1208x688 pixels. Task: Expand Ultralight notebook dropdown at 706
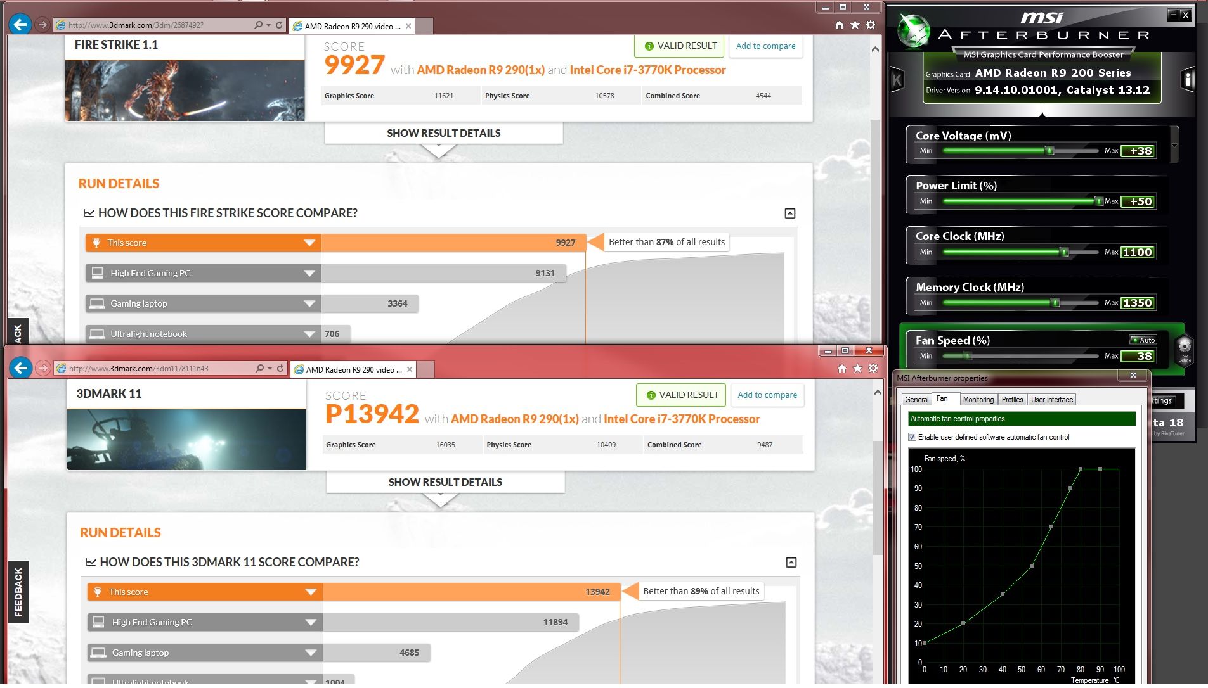[x=309, y=334]
